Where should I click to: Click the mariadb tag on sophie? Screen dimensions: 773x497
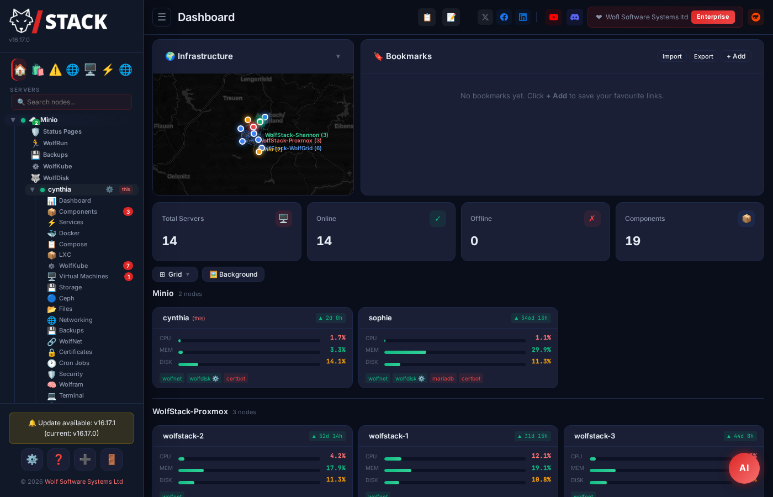click(443, 378)
